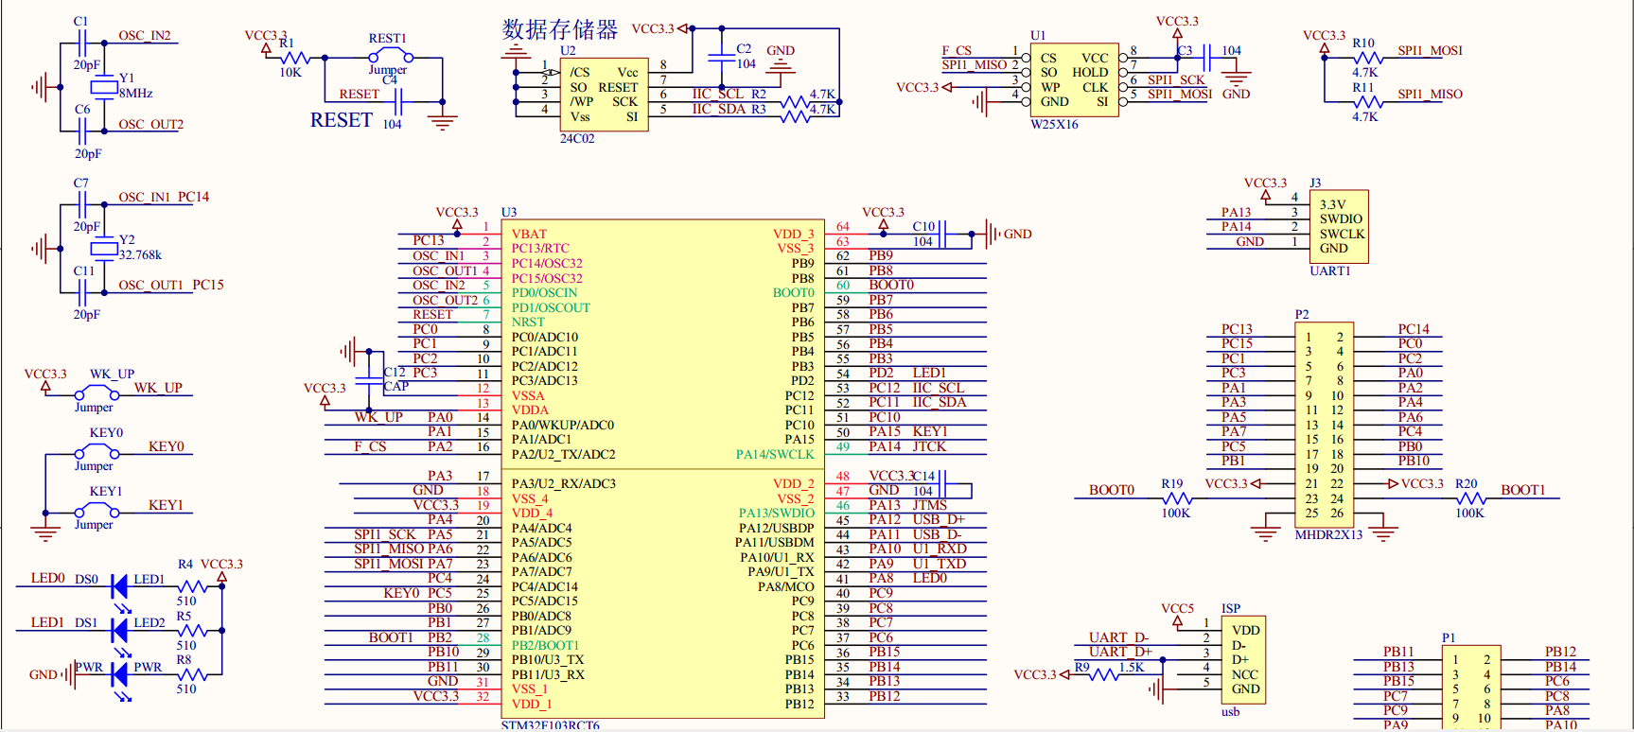Viewport: 1634px width, 732px height.
Task: Click the C3 104 capacitor beside U1
Action: click(x=1206, y=58)
